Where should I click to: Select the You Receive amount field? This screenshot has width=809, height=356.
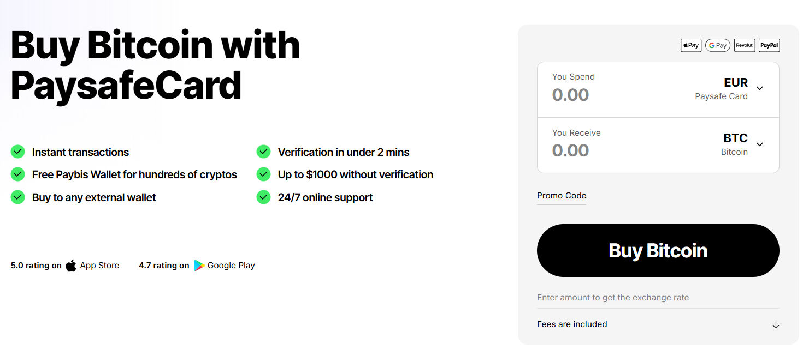tap(570, 150)
